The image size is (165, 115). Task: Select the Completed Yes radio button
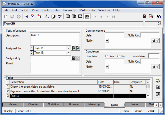click(x=106, y=56)
